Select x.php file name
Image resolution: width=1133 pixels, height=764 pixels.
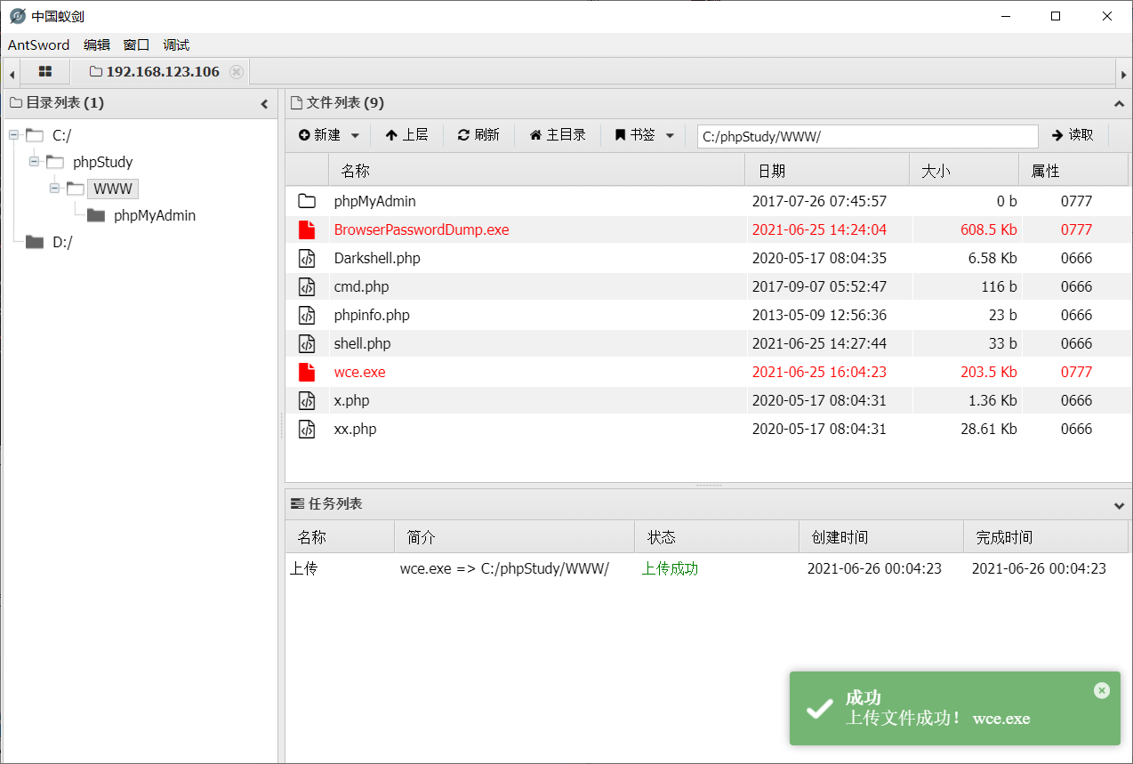(x=352, y=400)
